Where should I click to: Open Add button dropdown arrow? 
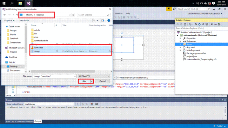coord(92,81)
